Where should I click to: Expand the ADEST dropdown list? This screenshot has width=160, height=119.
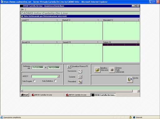point(59,76)
